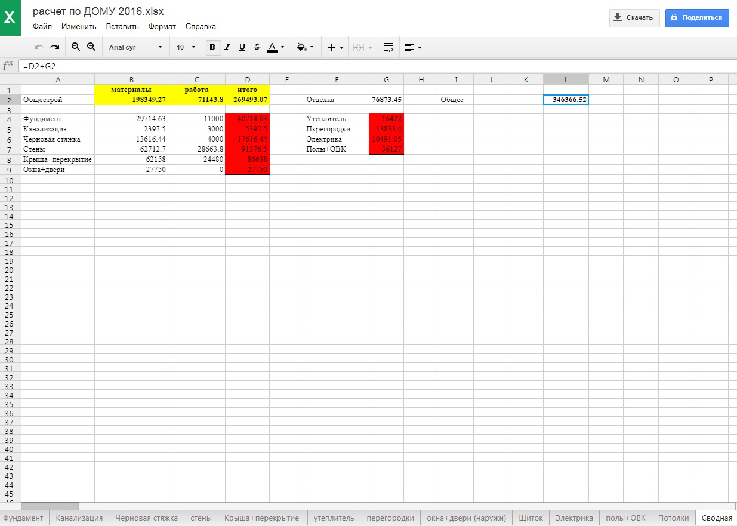This screenshot has width=737, height=526.
Task: Open the font size 10 dropdown
Action: 186,47
